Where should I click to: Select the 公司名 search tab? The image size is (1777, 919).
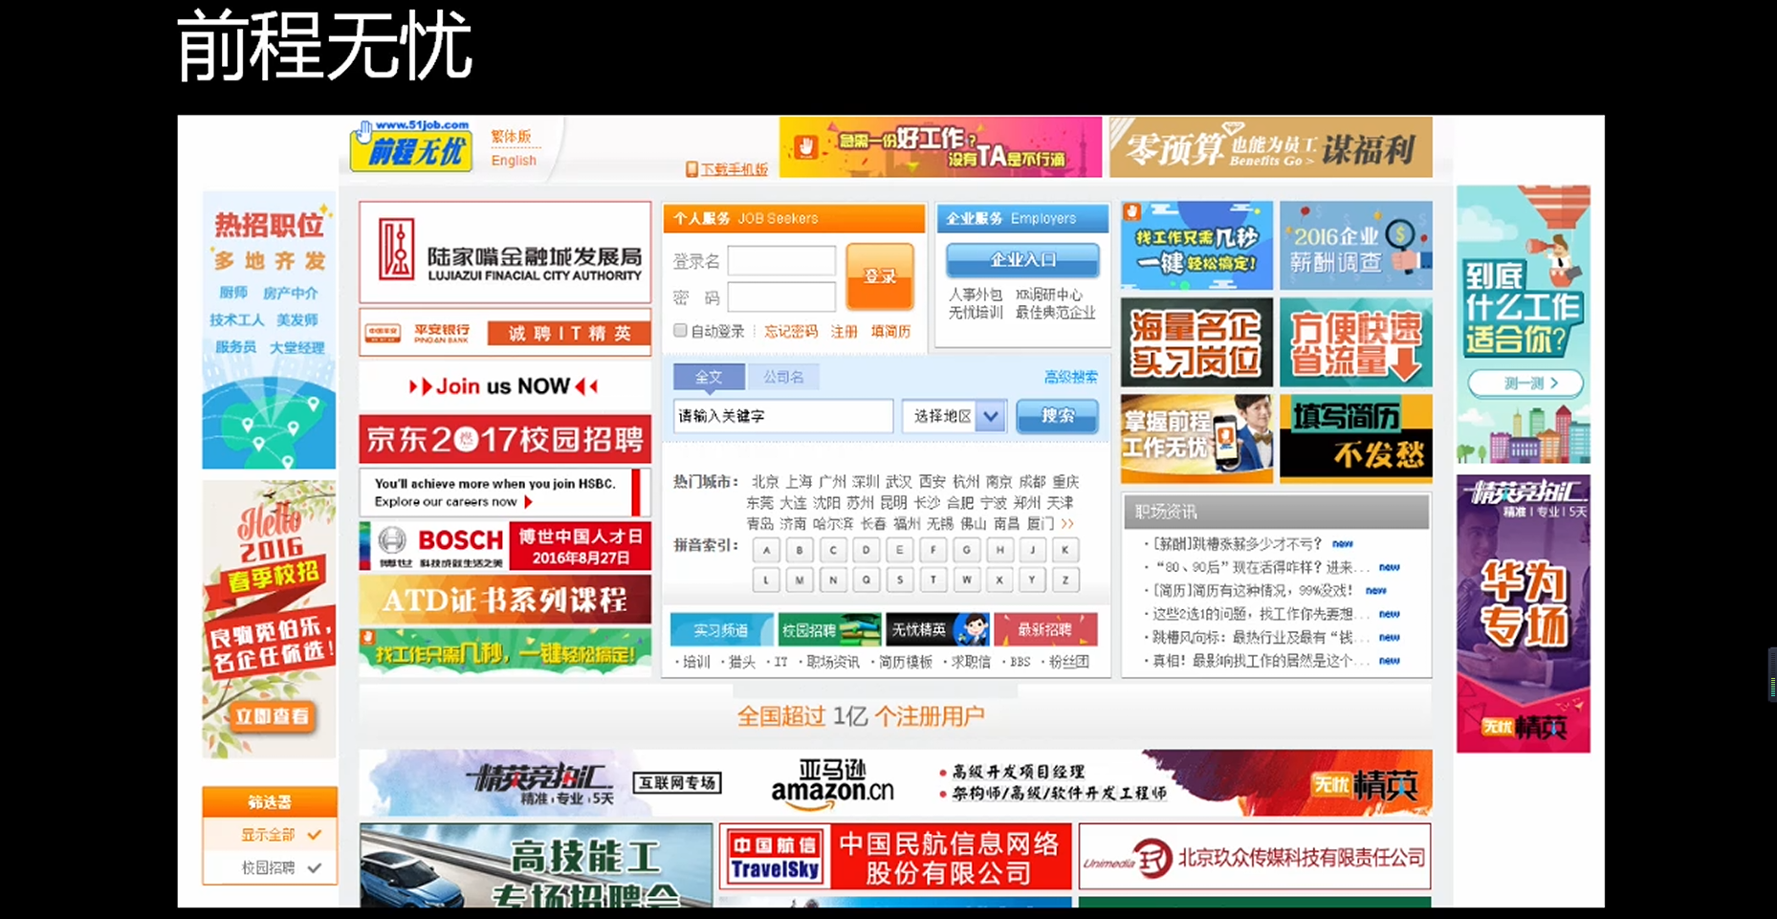[783, 377]
